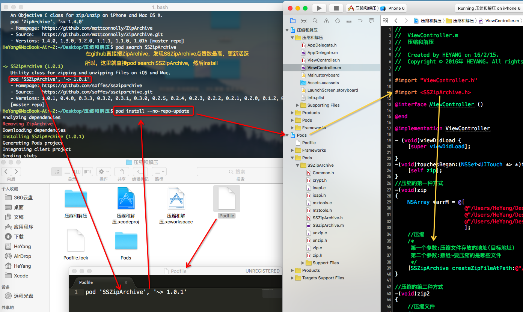Click the 压缩和解压 project item in jump bar
This screenshot has width=523, height=312.
point(428,21)
